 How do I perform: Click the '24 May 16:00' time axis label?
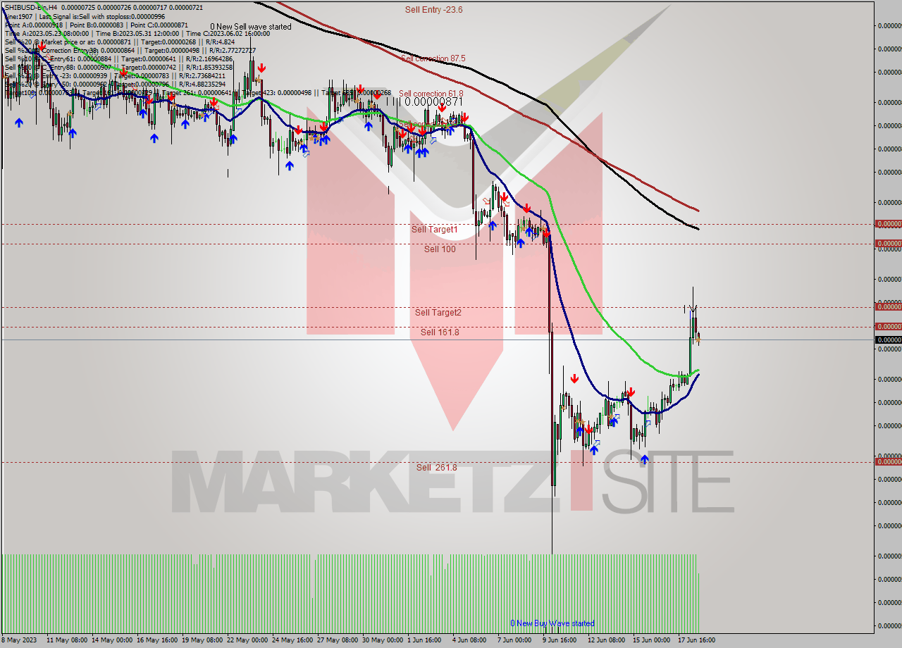tap(292, 640)
